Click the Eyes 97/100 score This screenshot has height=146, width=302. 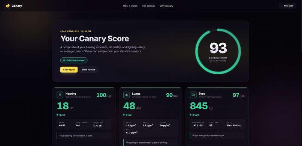(x=238, y=95)
